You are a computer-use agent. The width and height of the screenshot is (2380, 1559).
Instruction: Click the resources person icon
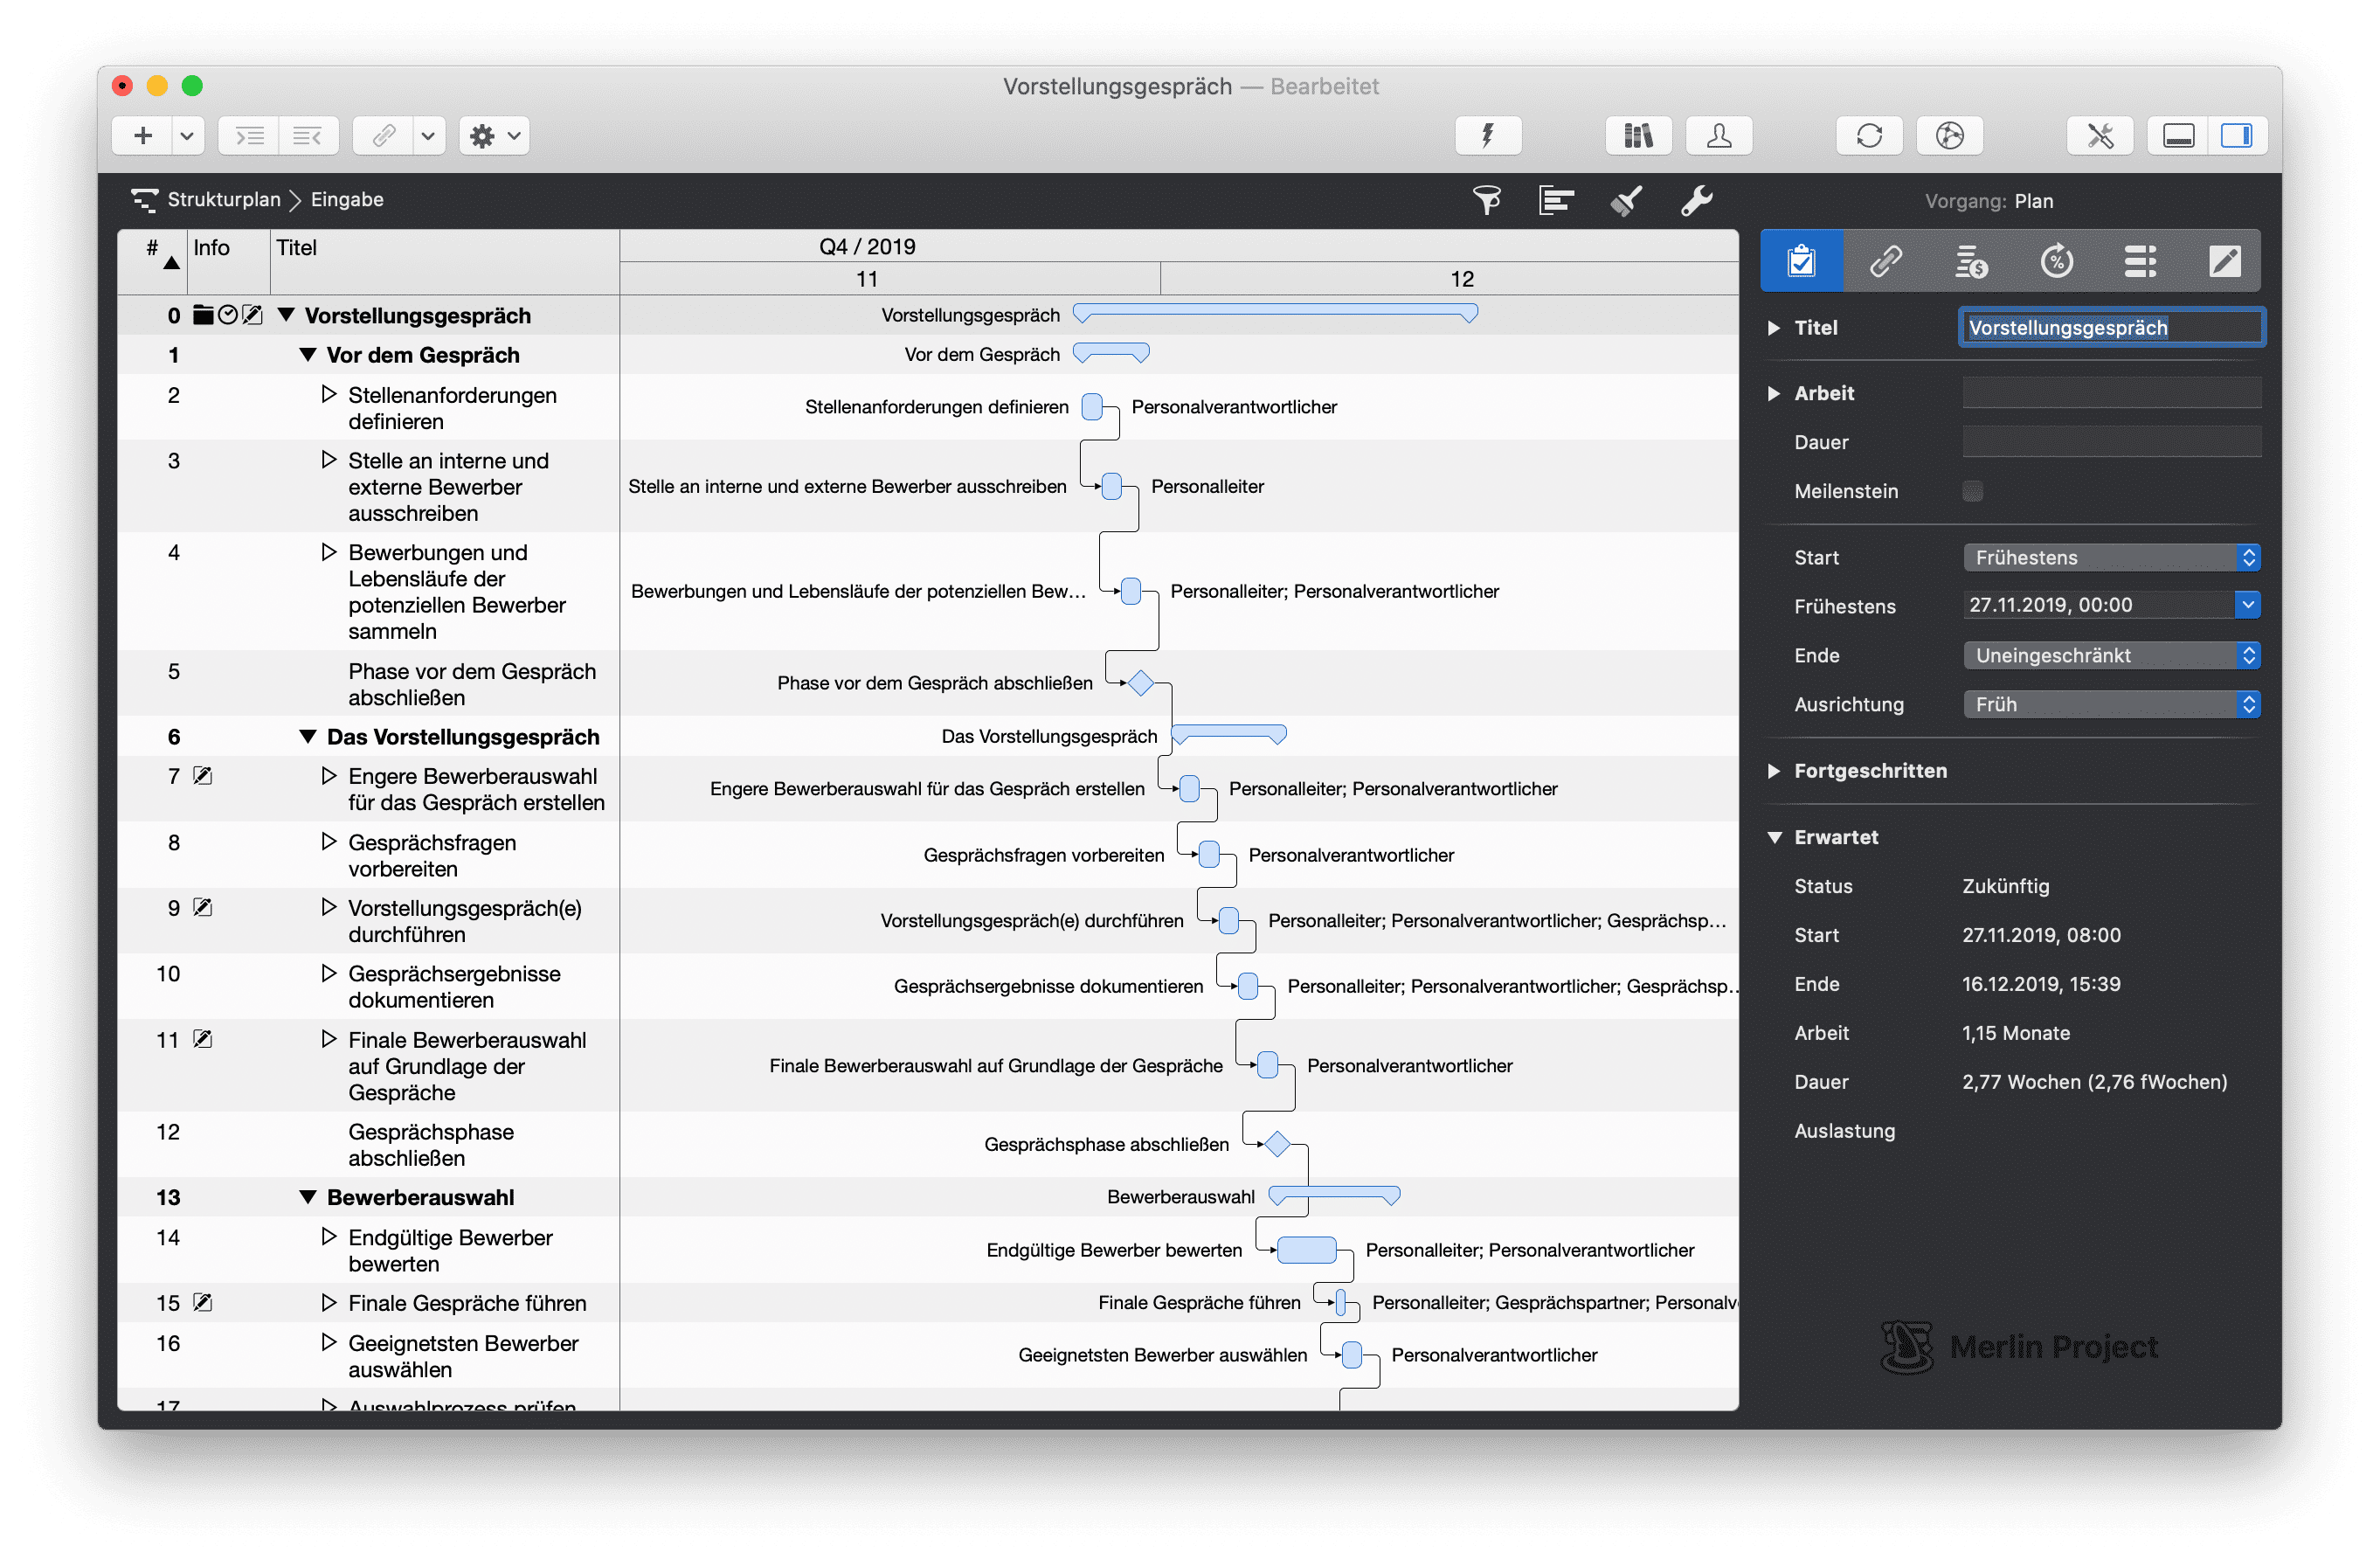click(x=1718, y=136)
